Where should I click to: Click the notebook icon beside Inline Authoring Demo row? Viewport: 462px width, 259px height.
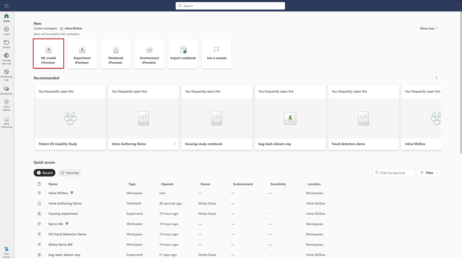click(39, 203)
